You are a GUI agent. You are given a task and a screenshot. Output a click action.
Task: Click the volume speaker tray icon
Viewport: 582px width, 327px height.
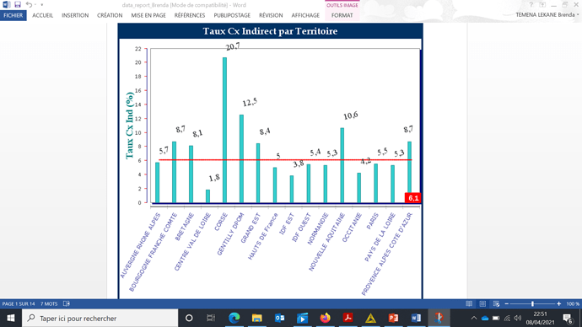[518, 318]
